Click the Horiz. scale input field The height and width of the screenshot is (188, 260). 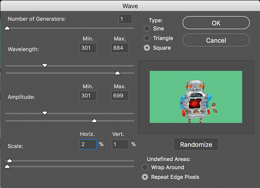(88, 144)
